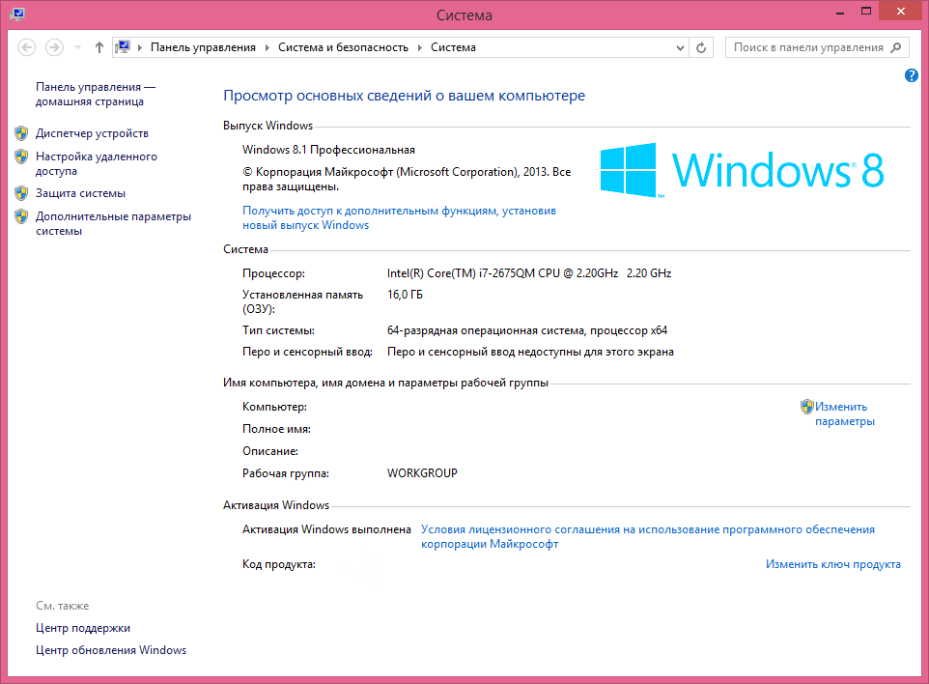Click the shield icon beside Диспетчер устройств
Image resolution: width=929 pixels, height=684 pixels.
click(x=21, y=132)
